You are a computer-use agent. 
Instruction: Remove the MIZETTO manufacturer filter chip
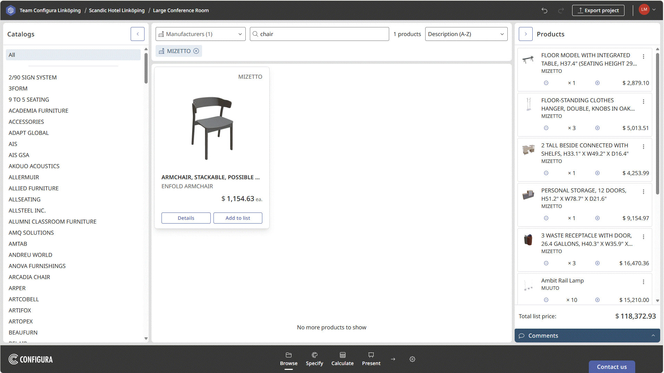(x=196, y=51)
